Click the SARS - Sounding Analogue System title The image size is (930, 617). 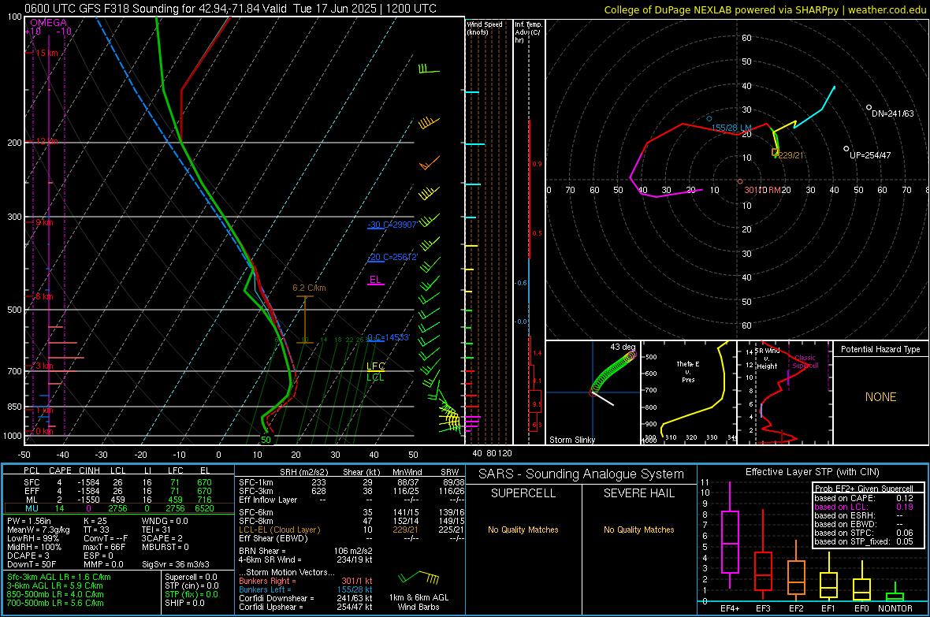582,474
